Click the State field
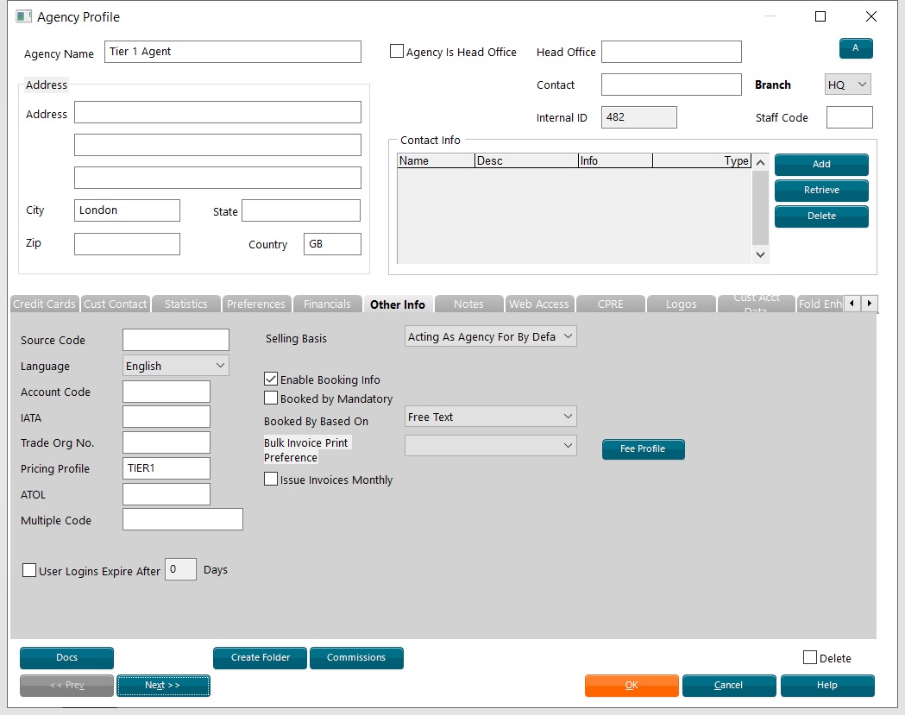905x715 pixels. [301, 210]
